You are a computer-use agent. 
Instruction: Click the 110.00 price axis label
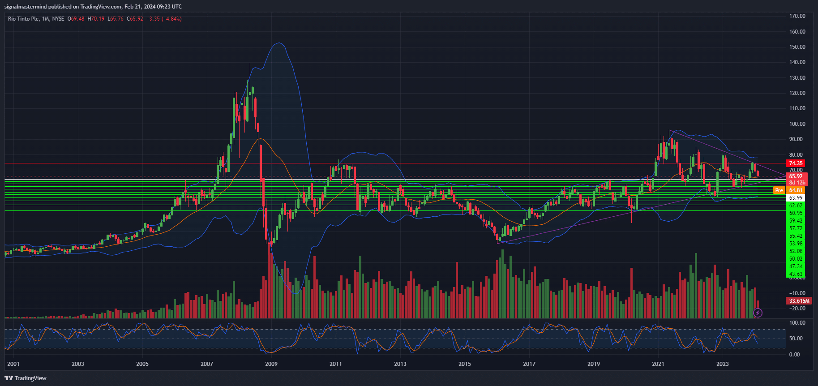click(797, 108)
